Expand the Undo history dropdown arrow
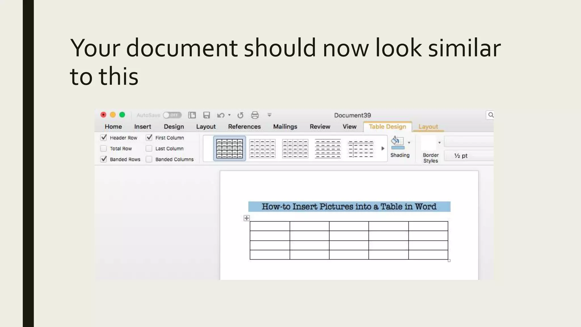The image size is (581, 327). point(229,115)
